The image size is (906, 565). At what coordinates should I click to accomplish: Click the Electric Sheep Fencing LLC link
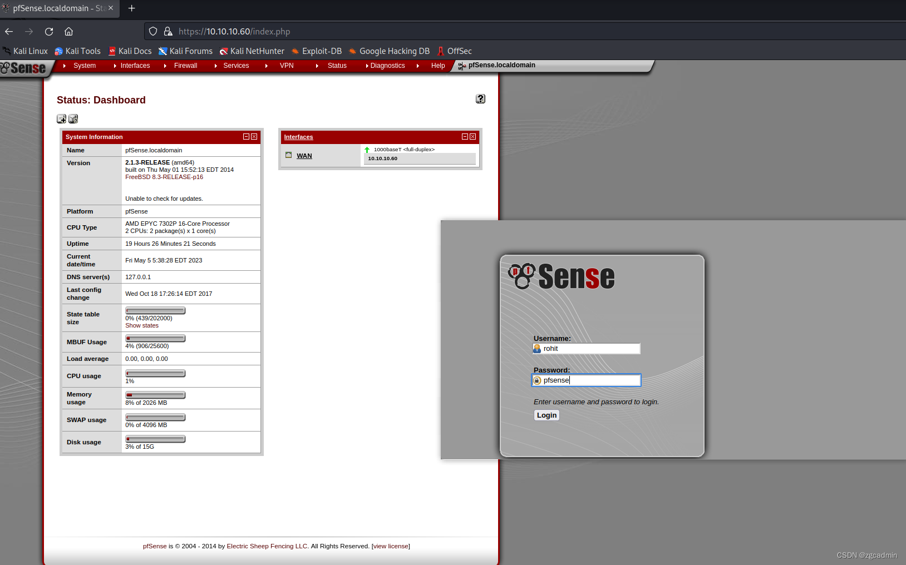(x=268, y=546)
